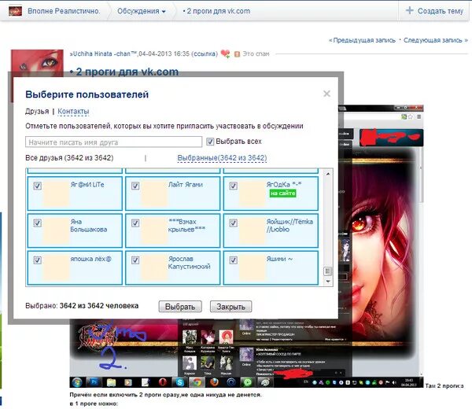Uncheck the user Ярослав Капустинский
Viewport: 472px width, 409px height.
(x=135, y=260)
